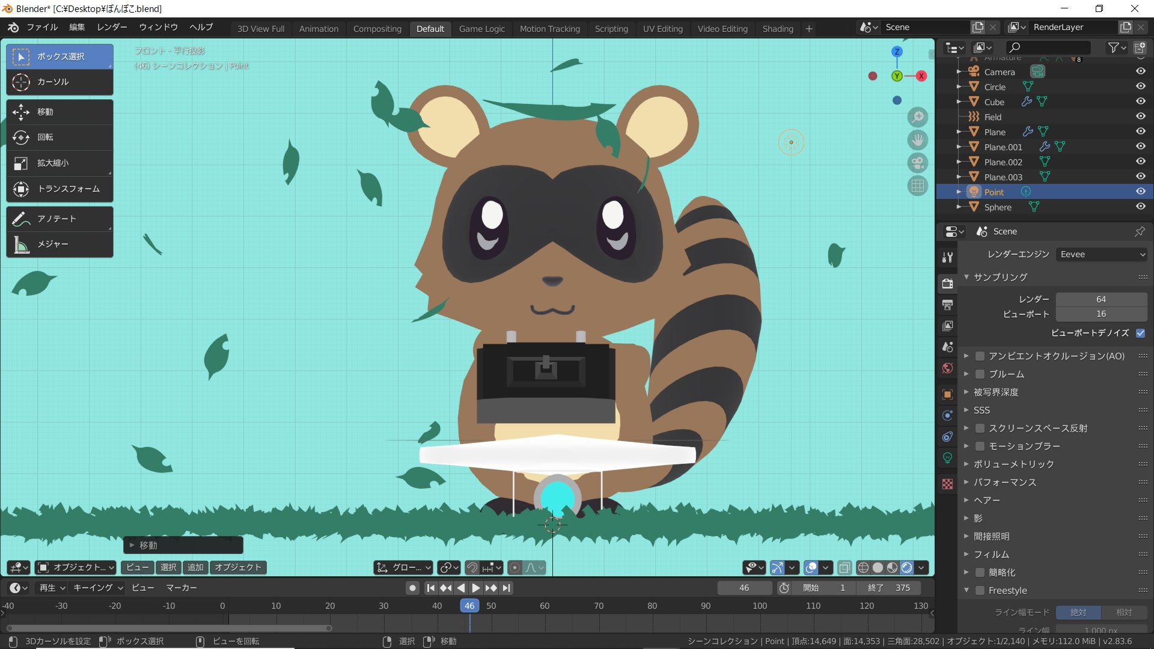This screenshot has height=649, width=1154.
Task: Select the Annotate (アノテート) tool
Action: (x=59, y=219)
